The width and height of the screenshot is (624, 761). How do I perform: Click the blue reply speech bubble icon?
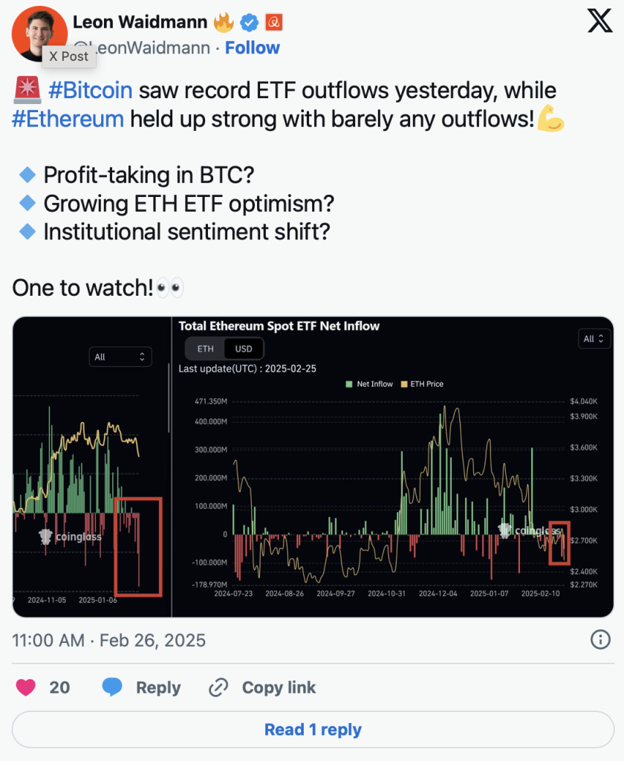112,687
